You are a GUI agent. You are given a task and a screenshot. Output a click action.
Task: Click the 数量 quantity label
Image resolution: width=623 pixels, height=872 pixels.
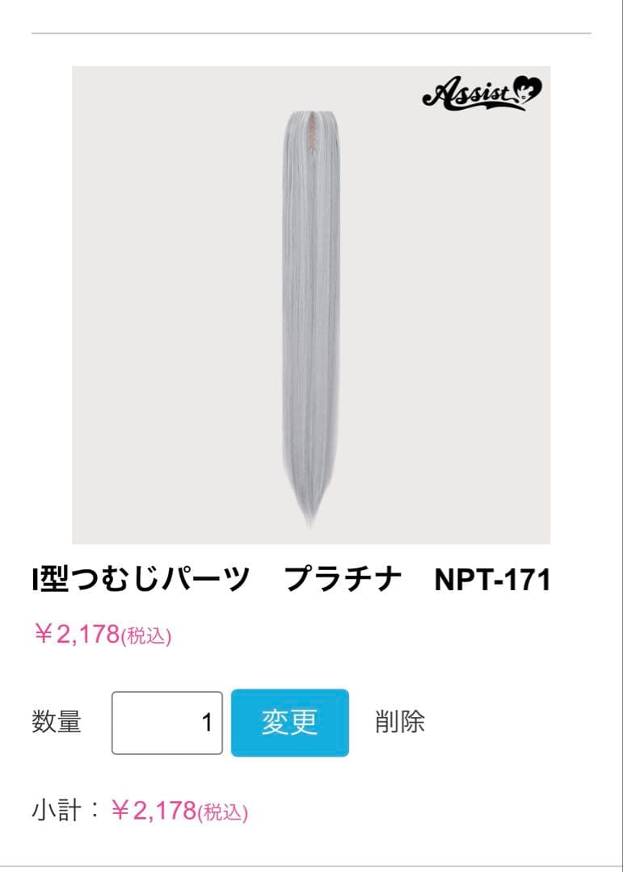(57, 722)
